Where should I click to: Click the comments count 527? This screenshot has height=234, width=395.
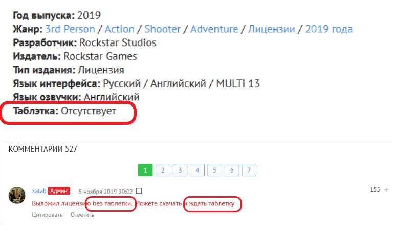71,150
